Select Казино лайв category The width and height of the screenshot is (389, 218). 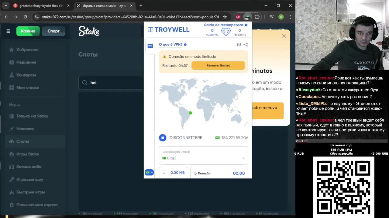(35, 167)
